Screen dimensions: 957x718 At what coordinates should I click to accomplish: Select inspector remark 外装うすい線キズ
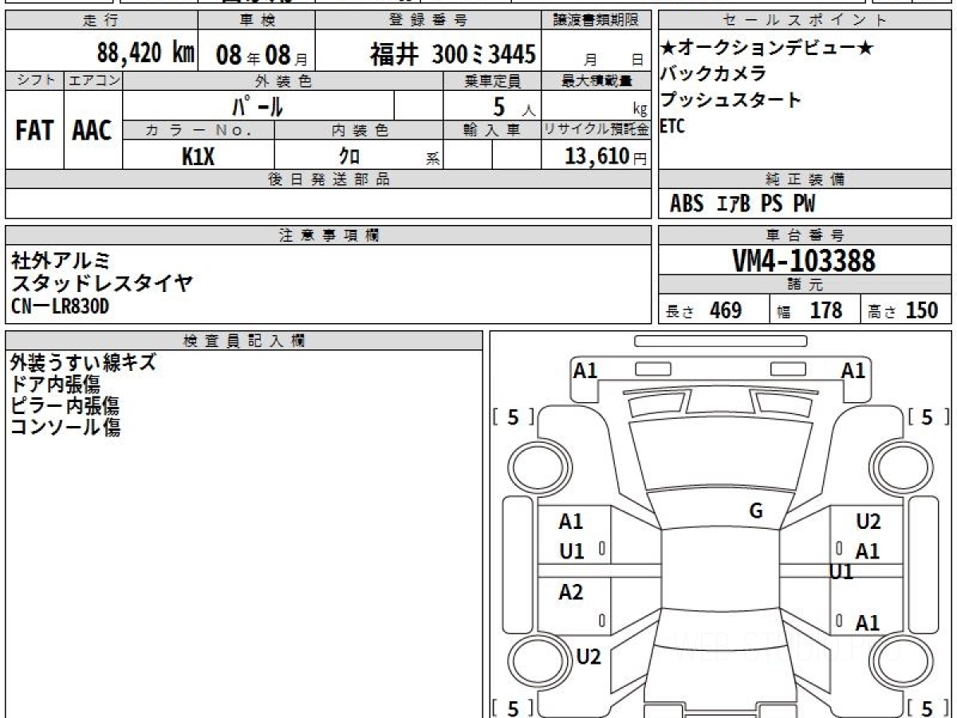coord(83,363)
